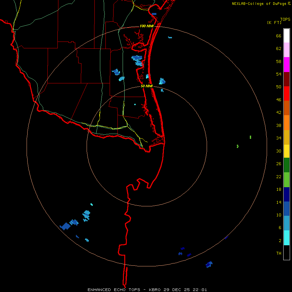The width and height of the screenshot is (292, 292).
Task: Click the yellow legend swatch above 30
Action: 286,151
